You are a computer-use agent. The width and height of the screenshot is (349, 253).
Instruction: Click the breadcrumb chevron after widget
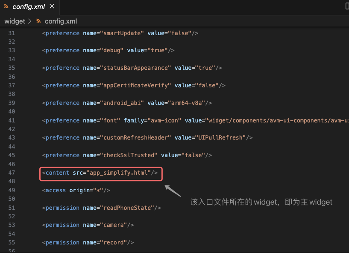pos(29,21)
